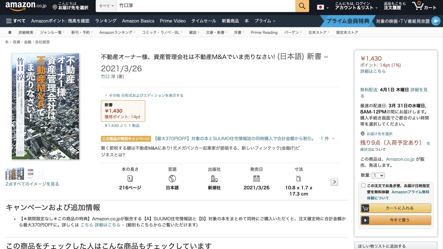Screen dimensions: 443x249
Task: Click the ほしい物リストに追加する button
Action: pyautogui.click(x=396, y=246)
